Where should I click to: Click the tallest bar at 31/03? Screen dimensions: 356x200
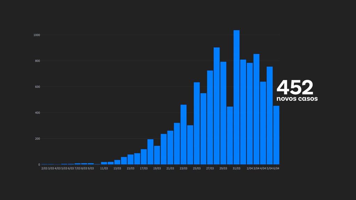(236, 97)
